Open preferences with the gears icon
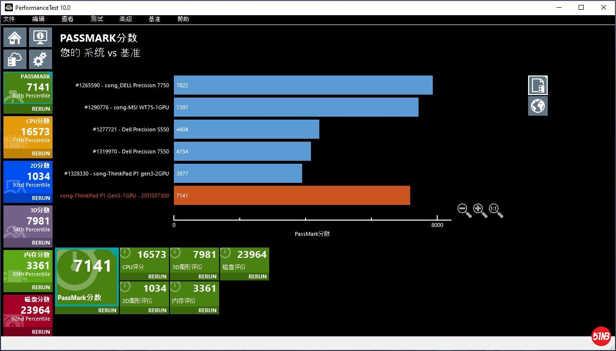This screenshot has width=616, height=351. tap(40, 59)
